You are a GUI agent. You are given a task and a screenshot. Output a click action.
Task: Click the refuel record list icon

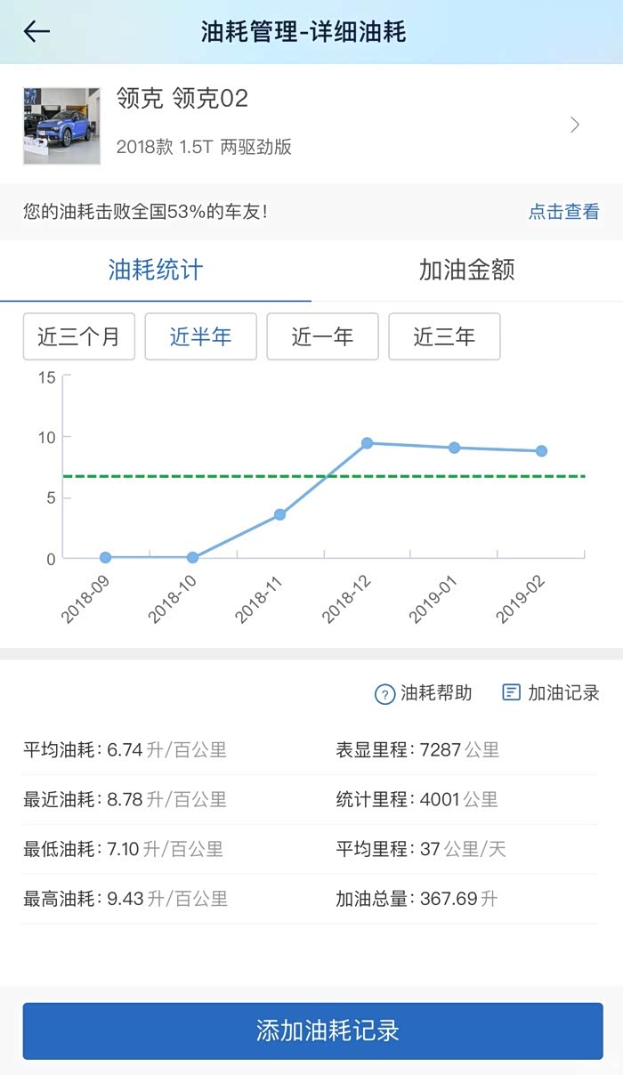point(511,692)
